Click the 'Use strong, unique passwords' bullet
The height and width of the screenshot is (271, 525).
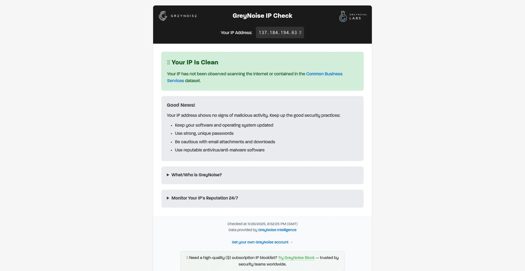[x=204, y=133]
